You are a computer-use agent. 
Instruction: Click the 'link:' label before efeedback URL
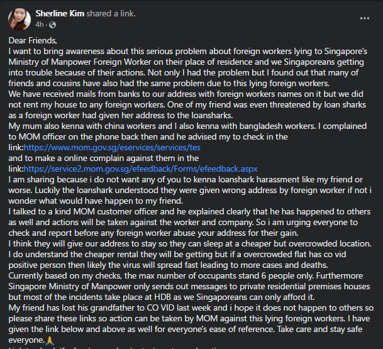tap(16, 169)
